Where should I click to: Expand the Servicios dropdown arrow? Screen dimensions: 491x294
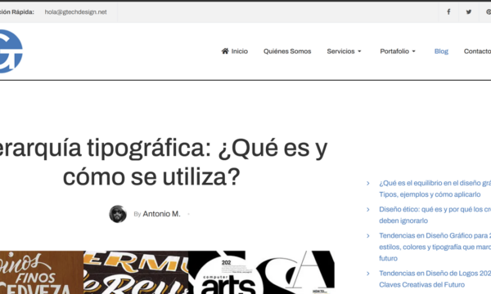pos(359,51)
